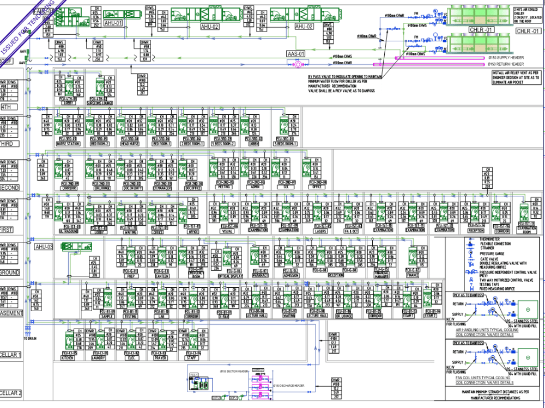Click the thermometer symbol in the legend
The image size is (545, 408).
click(x=471, y=239)
